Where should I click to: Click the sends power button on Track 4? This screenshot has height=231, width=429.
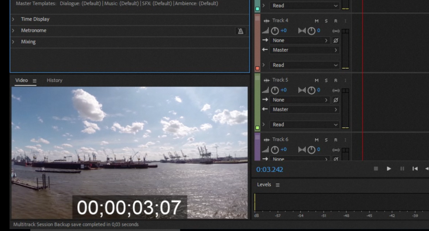tap(336, 40)
